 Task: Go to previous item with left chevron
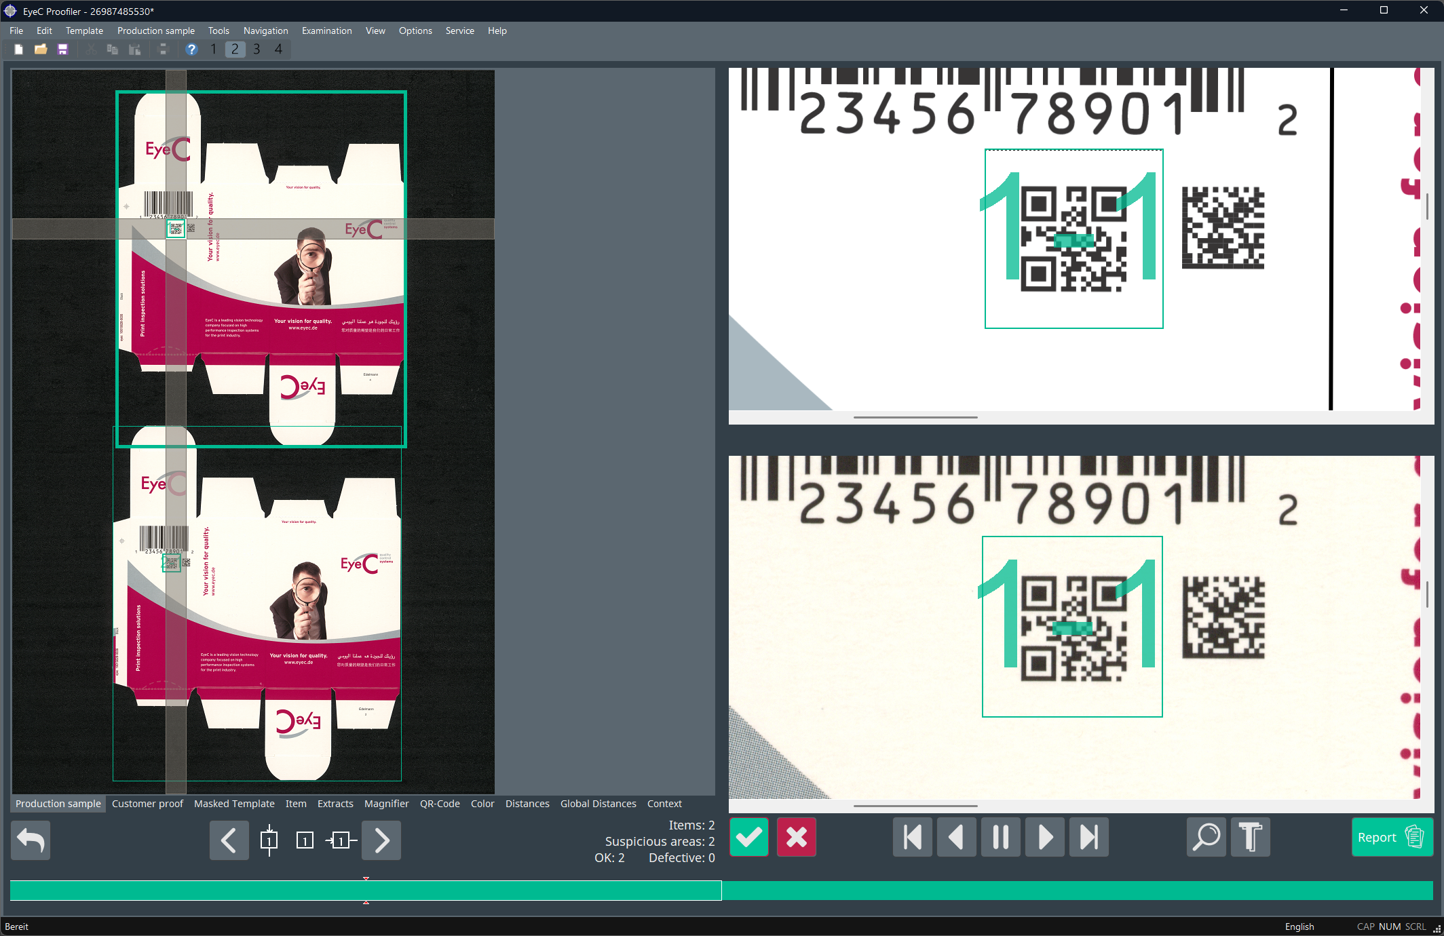[229, 840]
